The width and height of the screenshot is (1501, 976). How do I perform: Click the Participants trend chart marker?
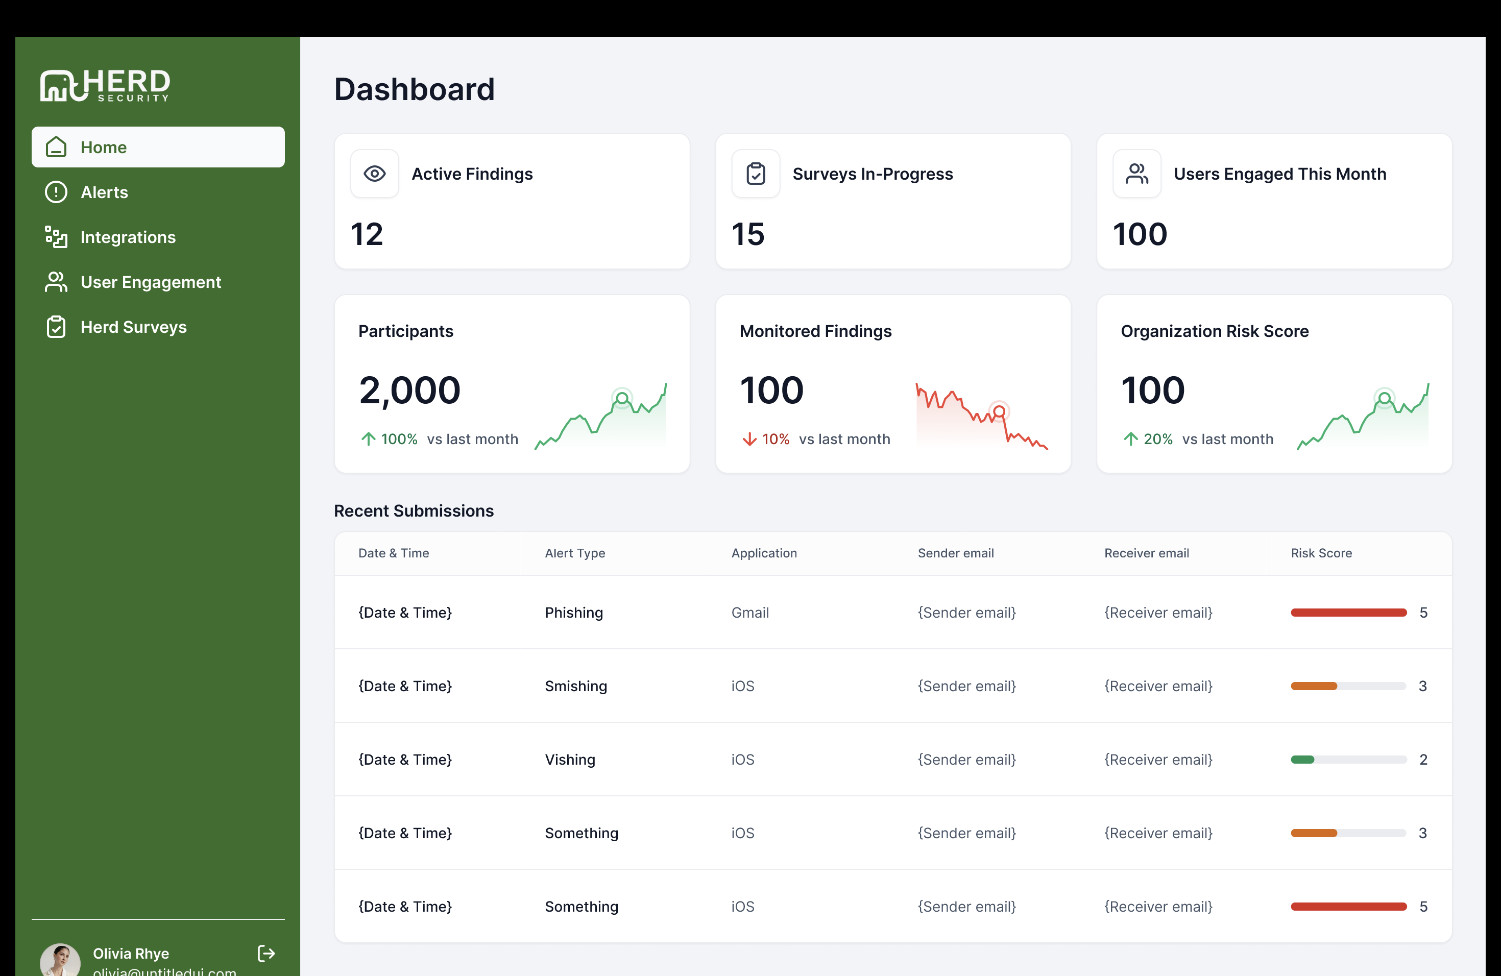[622, 398]
